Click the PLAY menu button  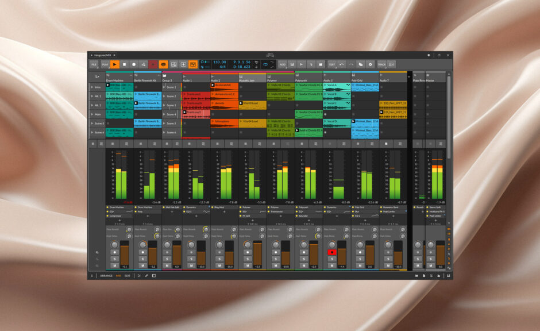105,64
